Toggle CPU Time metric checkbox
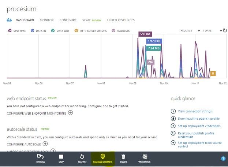This screenshot has height=167, width=228. coord(10,31)
